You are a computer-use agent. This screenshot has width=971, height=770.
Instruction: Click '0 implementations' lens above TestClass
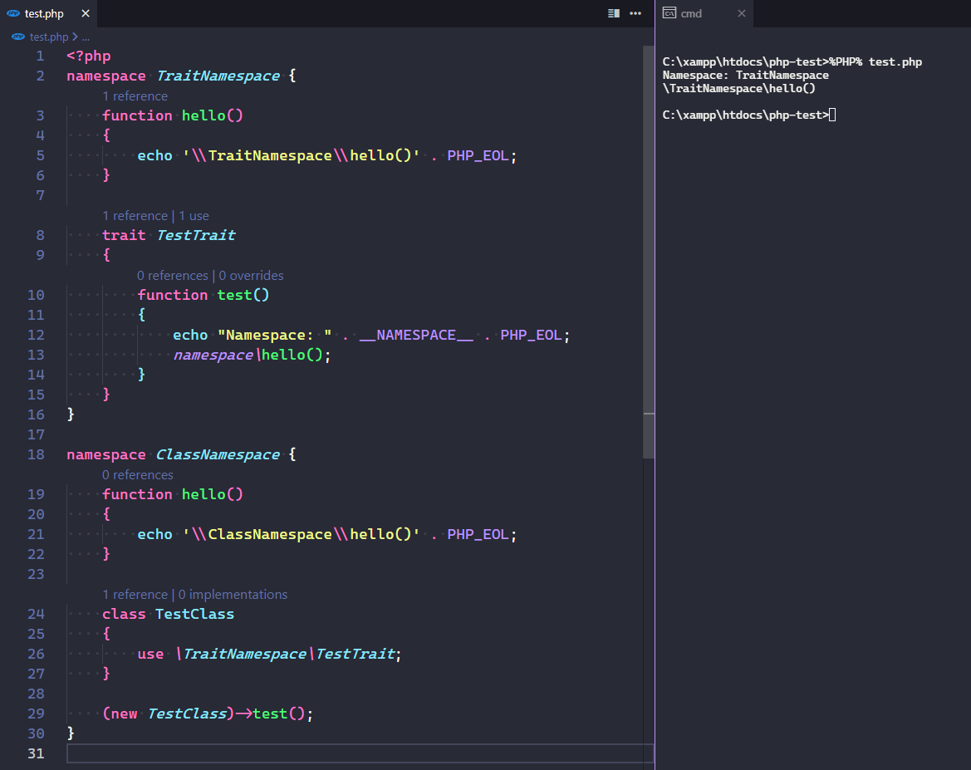click(233, 595)
